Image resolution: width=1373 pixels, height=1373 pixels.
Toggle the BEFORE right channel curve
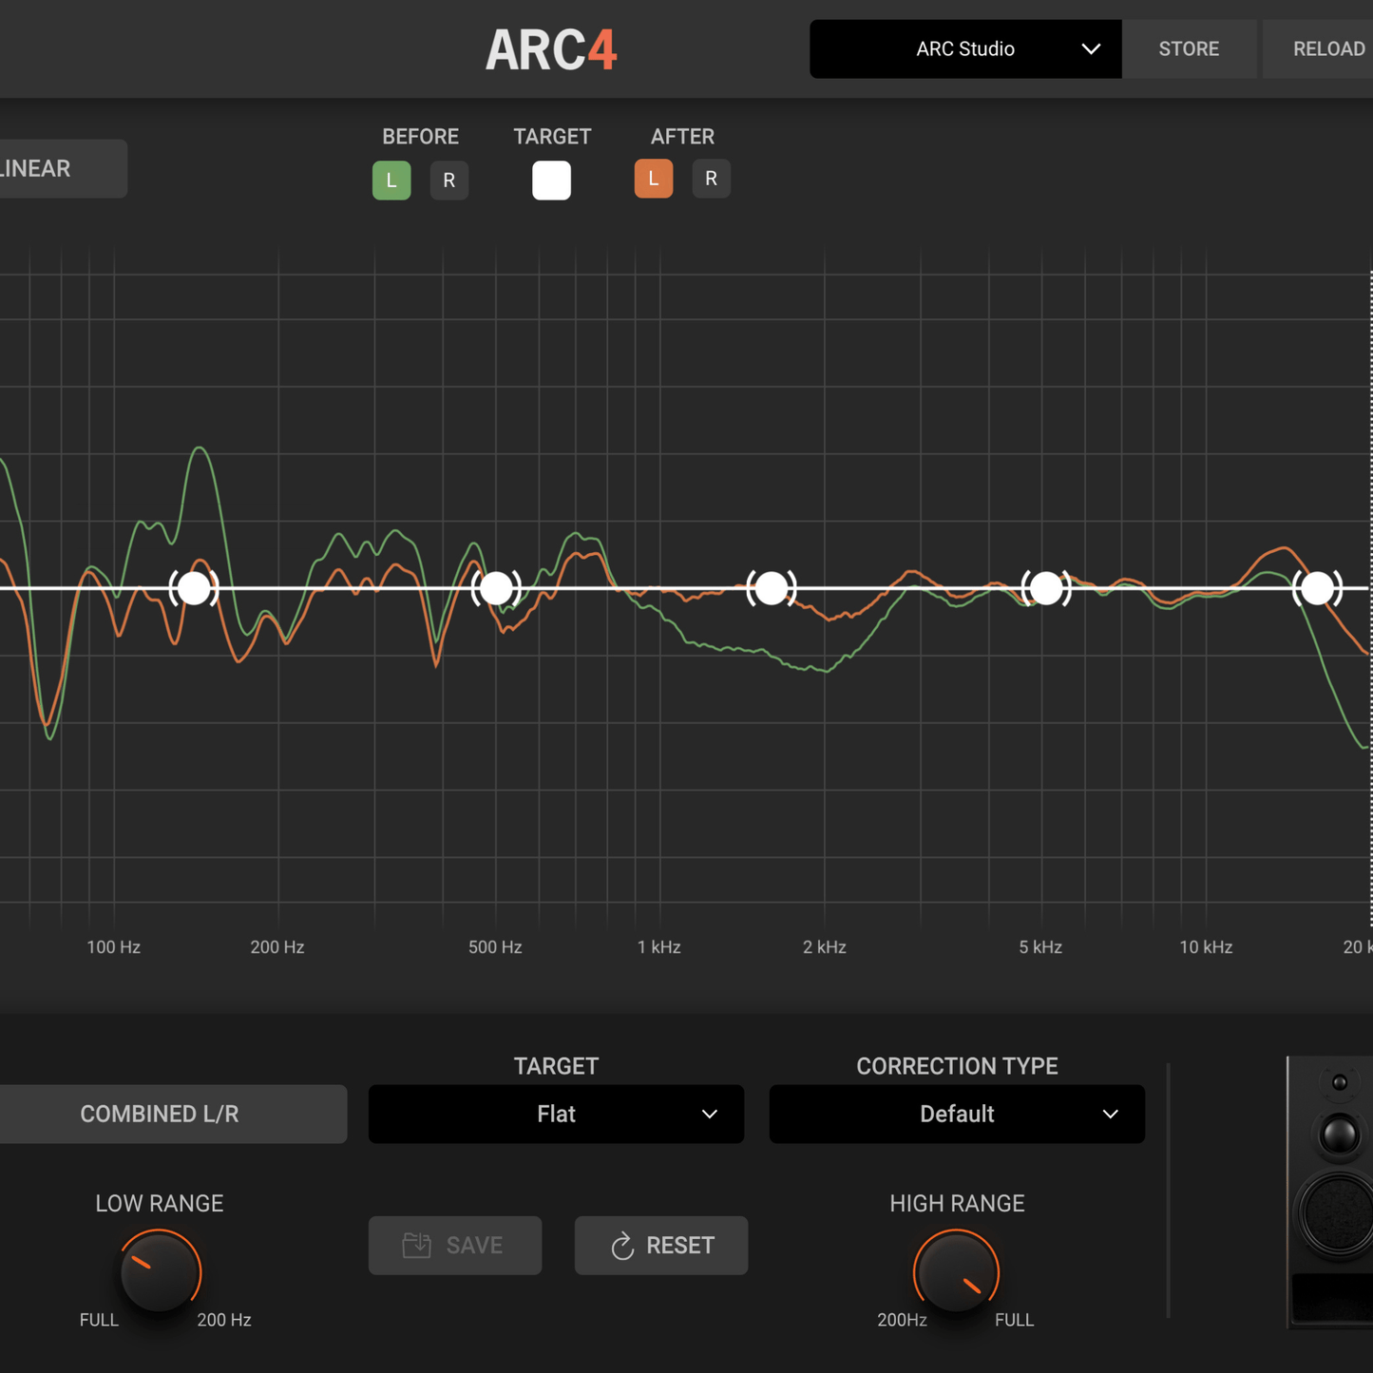pyautogui.click(x=449, y=181)
